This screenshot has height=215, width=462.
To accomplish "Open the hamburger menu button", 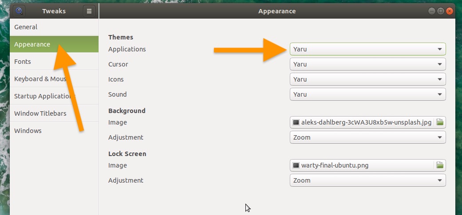I will 89,11.
